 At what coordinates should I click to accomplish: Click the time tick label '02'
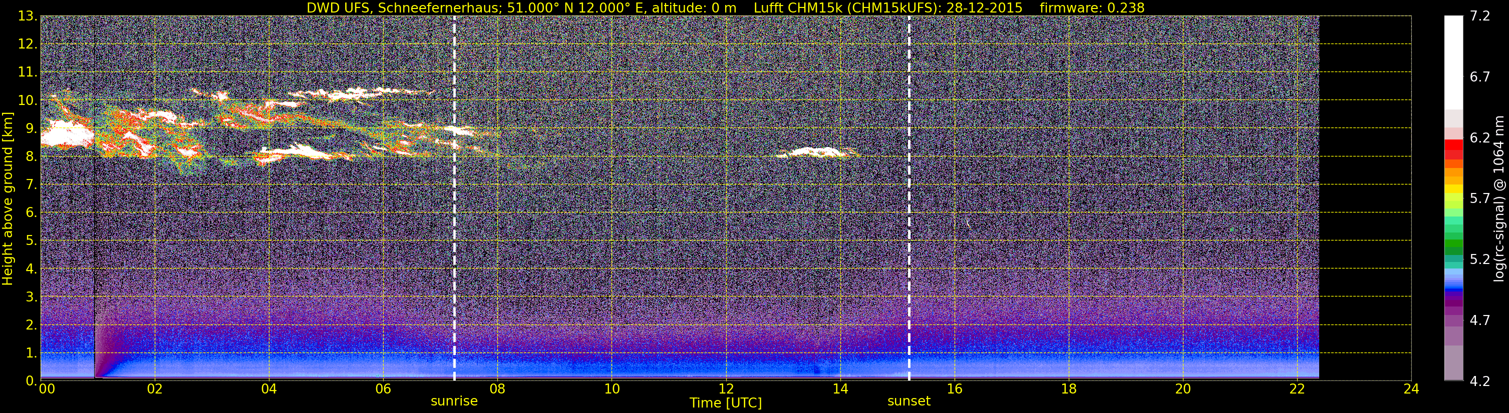pos(155,389)
